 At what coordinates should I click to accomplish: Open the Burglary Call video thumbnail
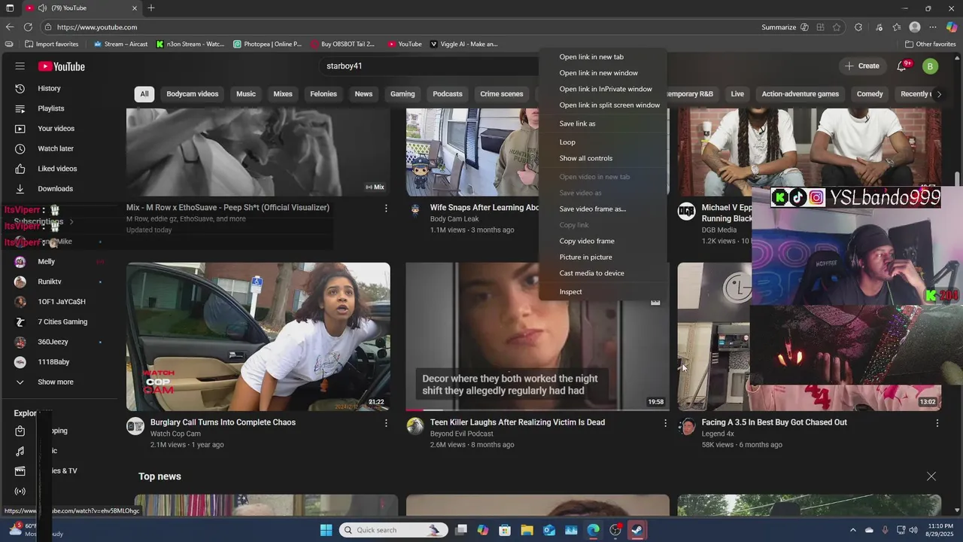pos(258,336)
